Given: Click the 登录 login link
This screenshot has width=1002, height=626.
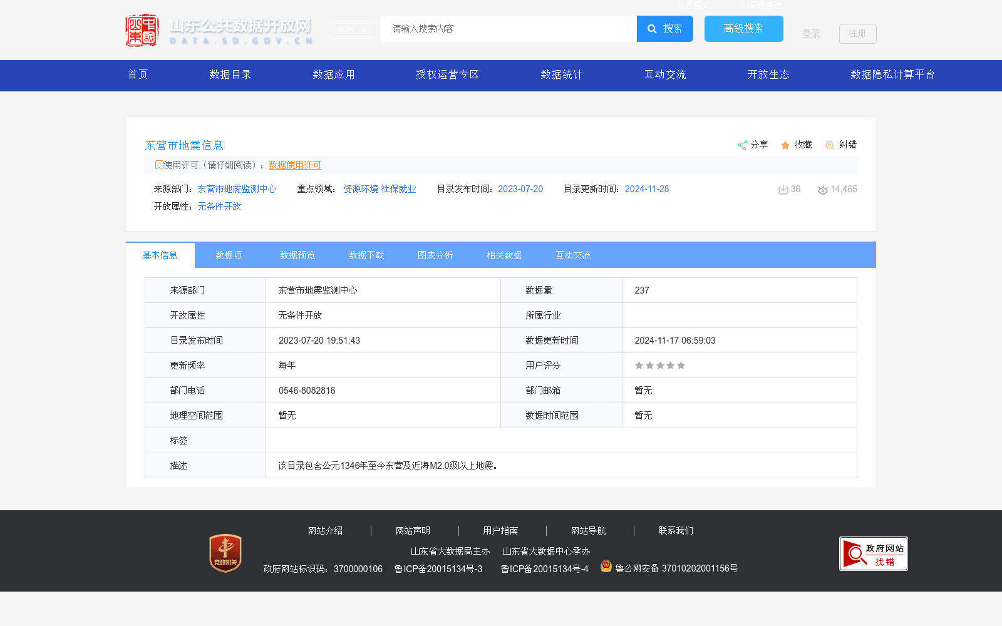Looking at the screenshot, I should click(x=811, y=34).
